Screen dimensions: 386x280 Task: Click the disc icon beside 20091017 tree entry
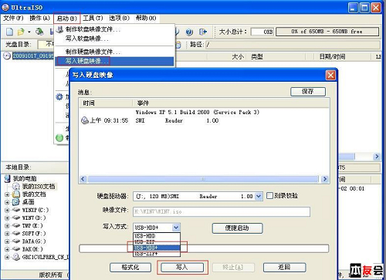[x=7, y=56]
